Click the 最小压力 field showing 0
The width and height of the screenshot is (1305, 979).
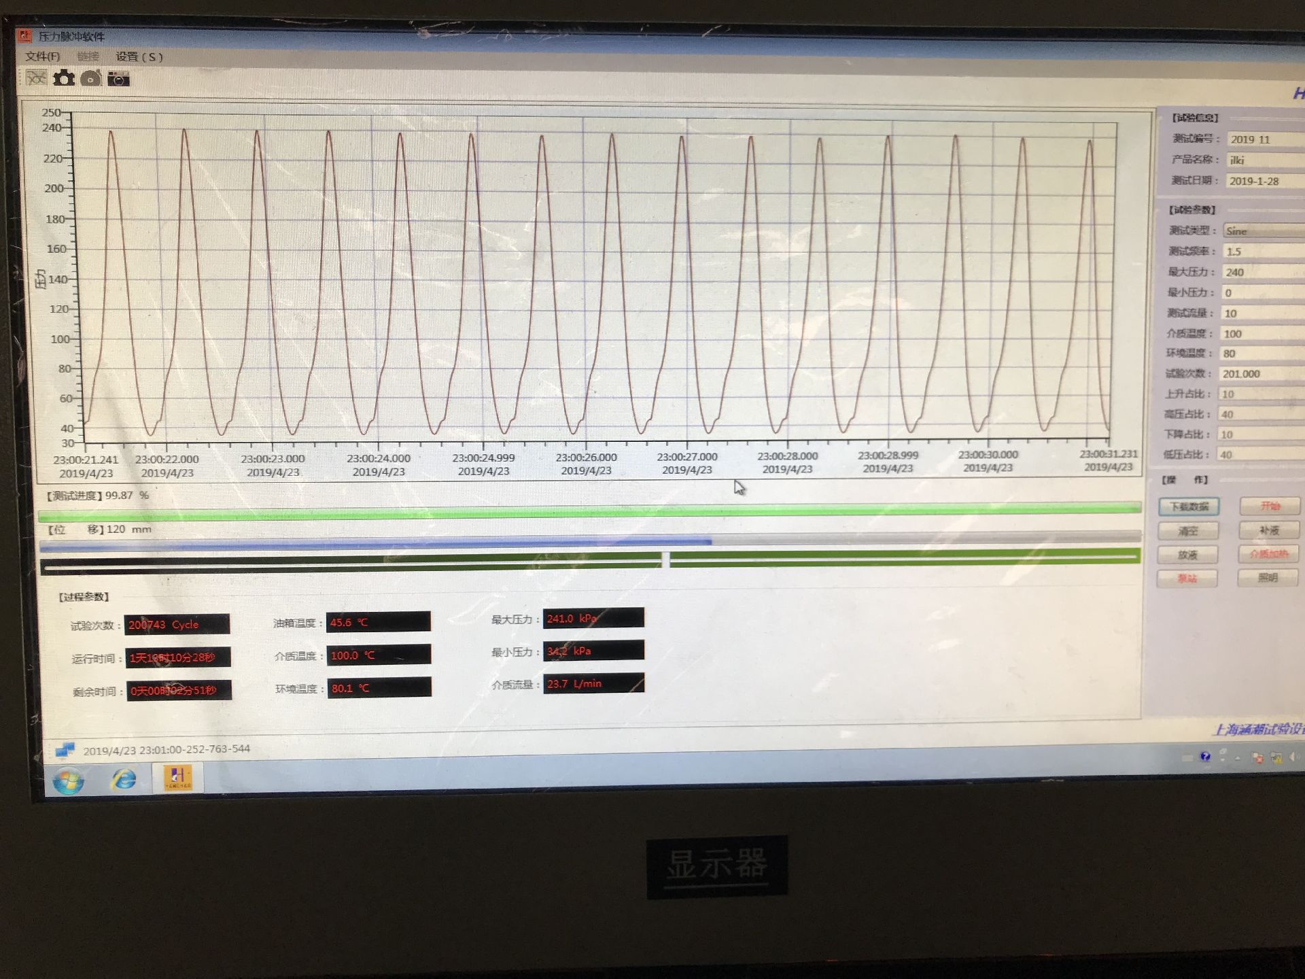coord(1263,293)
